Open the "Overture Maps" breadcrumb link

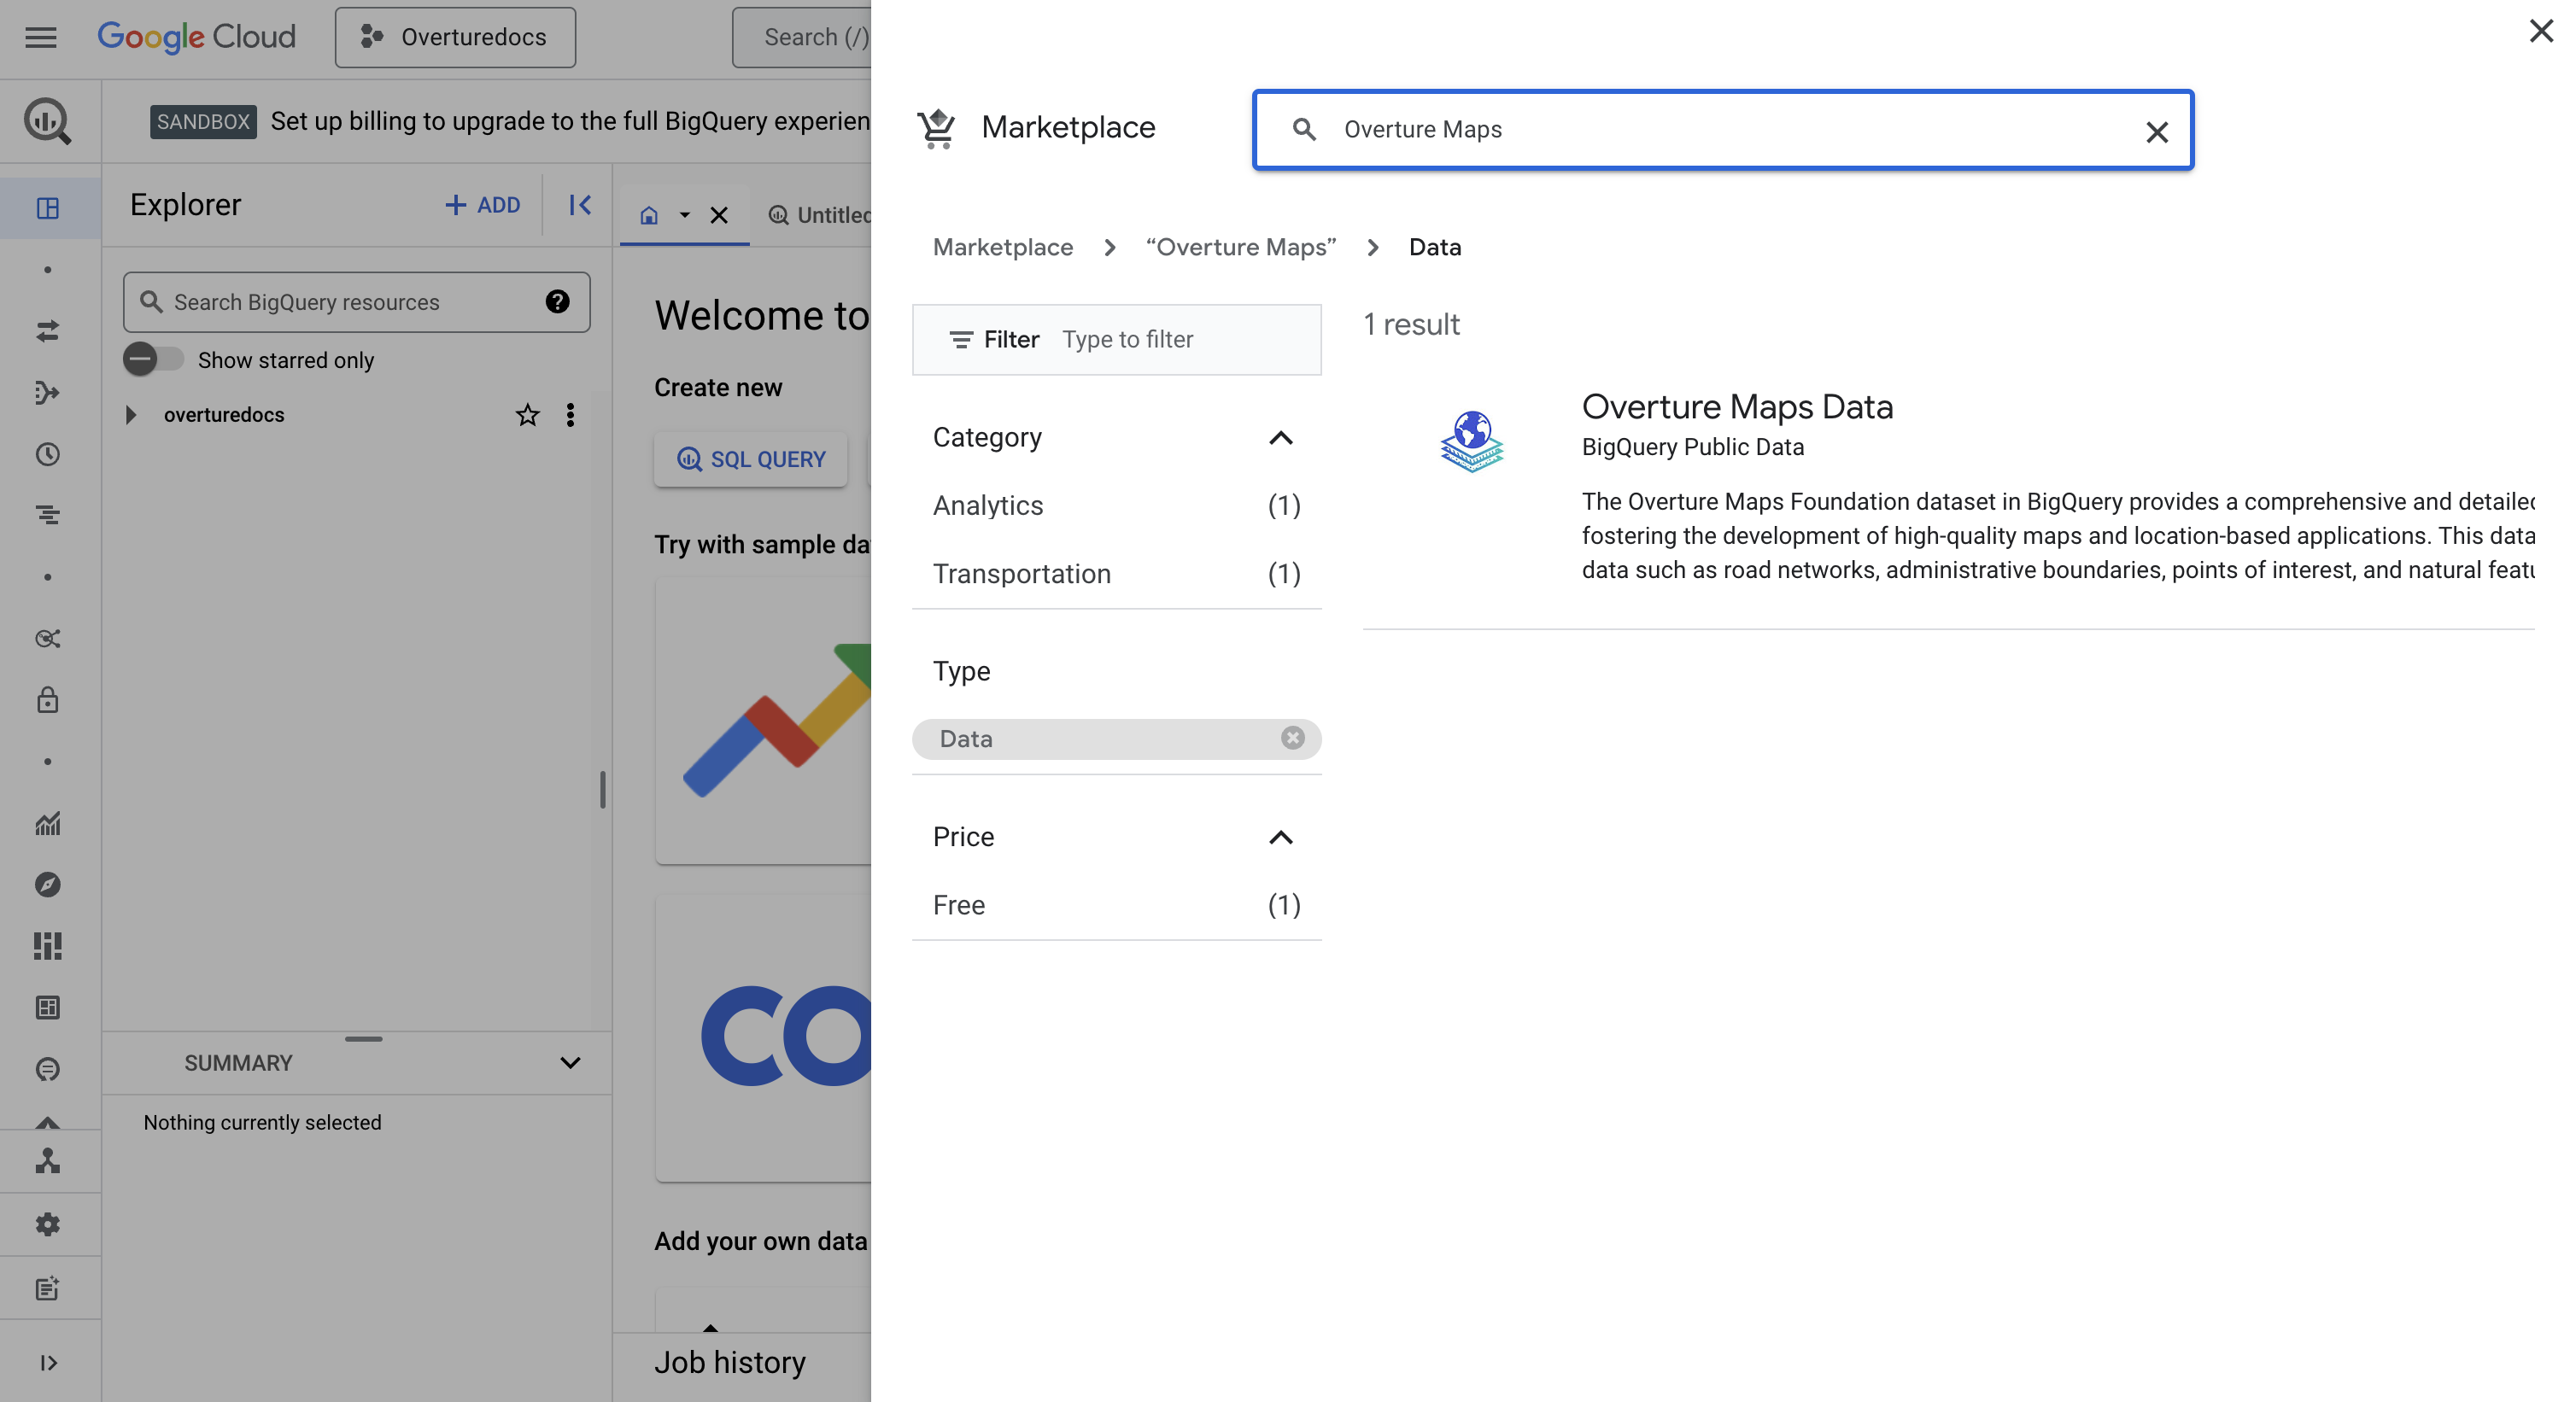[1241, 247]
